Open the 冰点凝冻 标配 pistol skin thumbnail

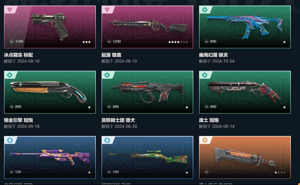point(50,27)
